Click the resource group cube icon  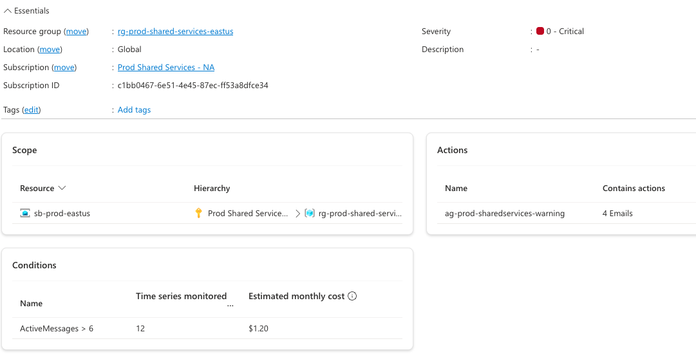(310, 214)
